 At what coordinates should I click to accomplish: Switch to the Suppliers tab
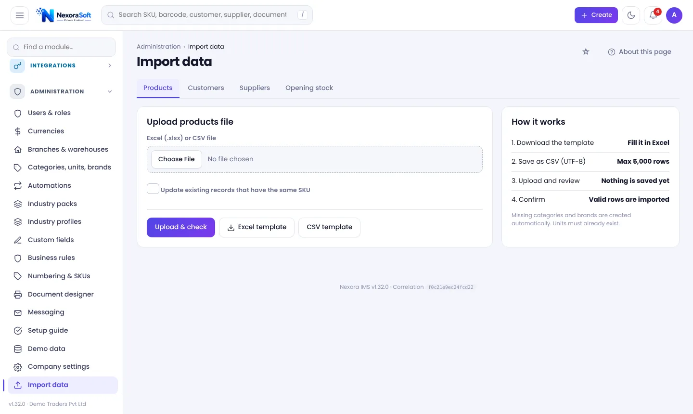255,88
